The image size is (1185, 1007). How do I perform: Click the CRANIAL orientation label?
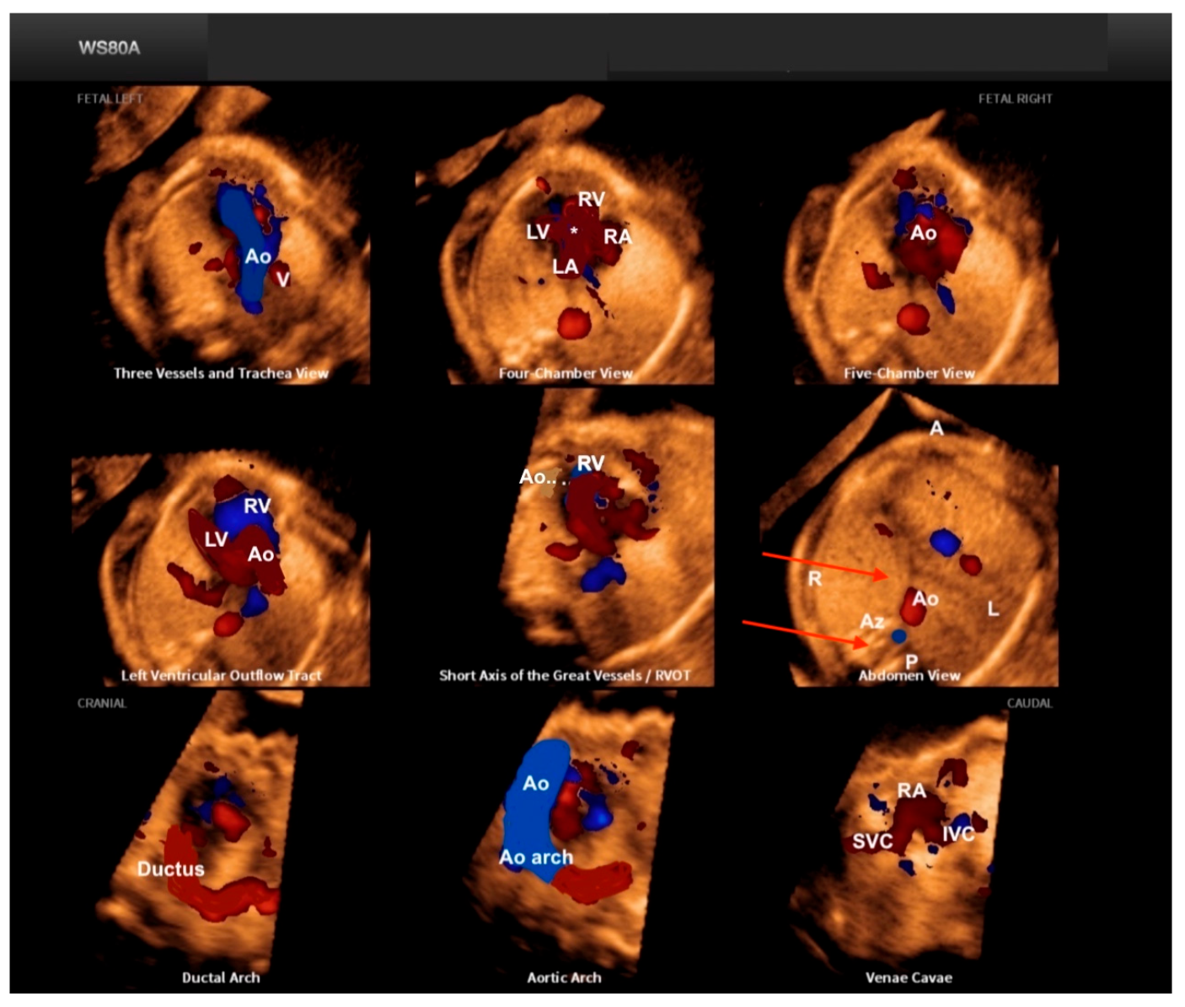[x=101, y=703]
